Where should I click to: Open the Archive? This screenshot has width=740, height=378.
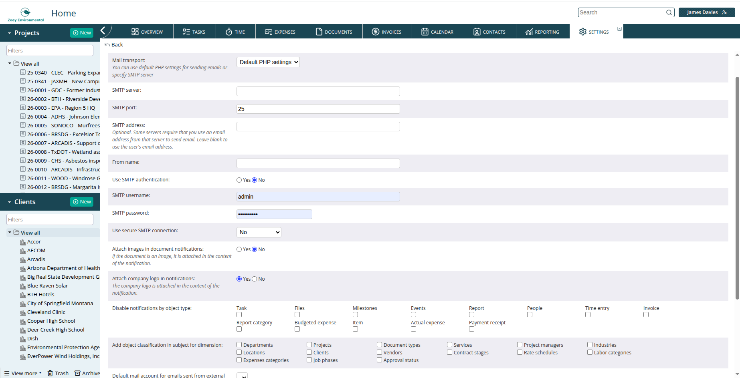(87, 373)
